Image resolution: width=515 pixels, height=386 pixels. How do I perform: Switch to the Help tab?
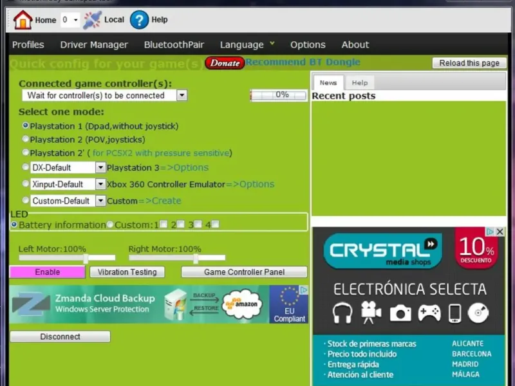360,83
